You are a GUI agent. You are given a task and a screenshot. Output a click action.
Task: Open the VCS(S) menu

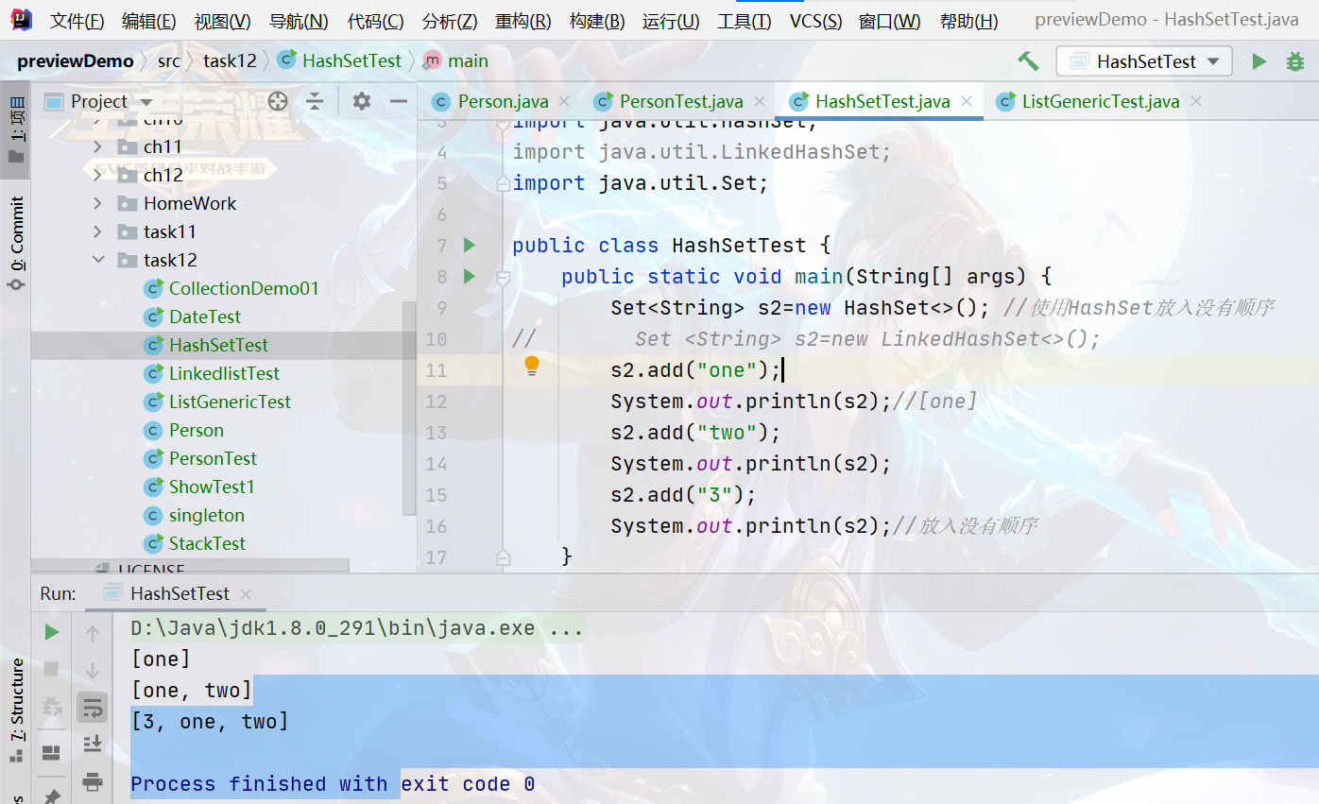click(815, 21)
